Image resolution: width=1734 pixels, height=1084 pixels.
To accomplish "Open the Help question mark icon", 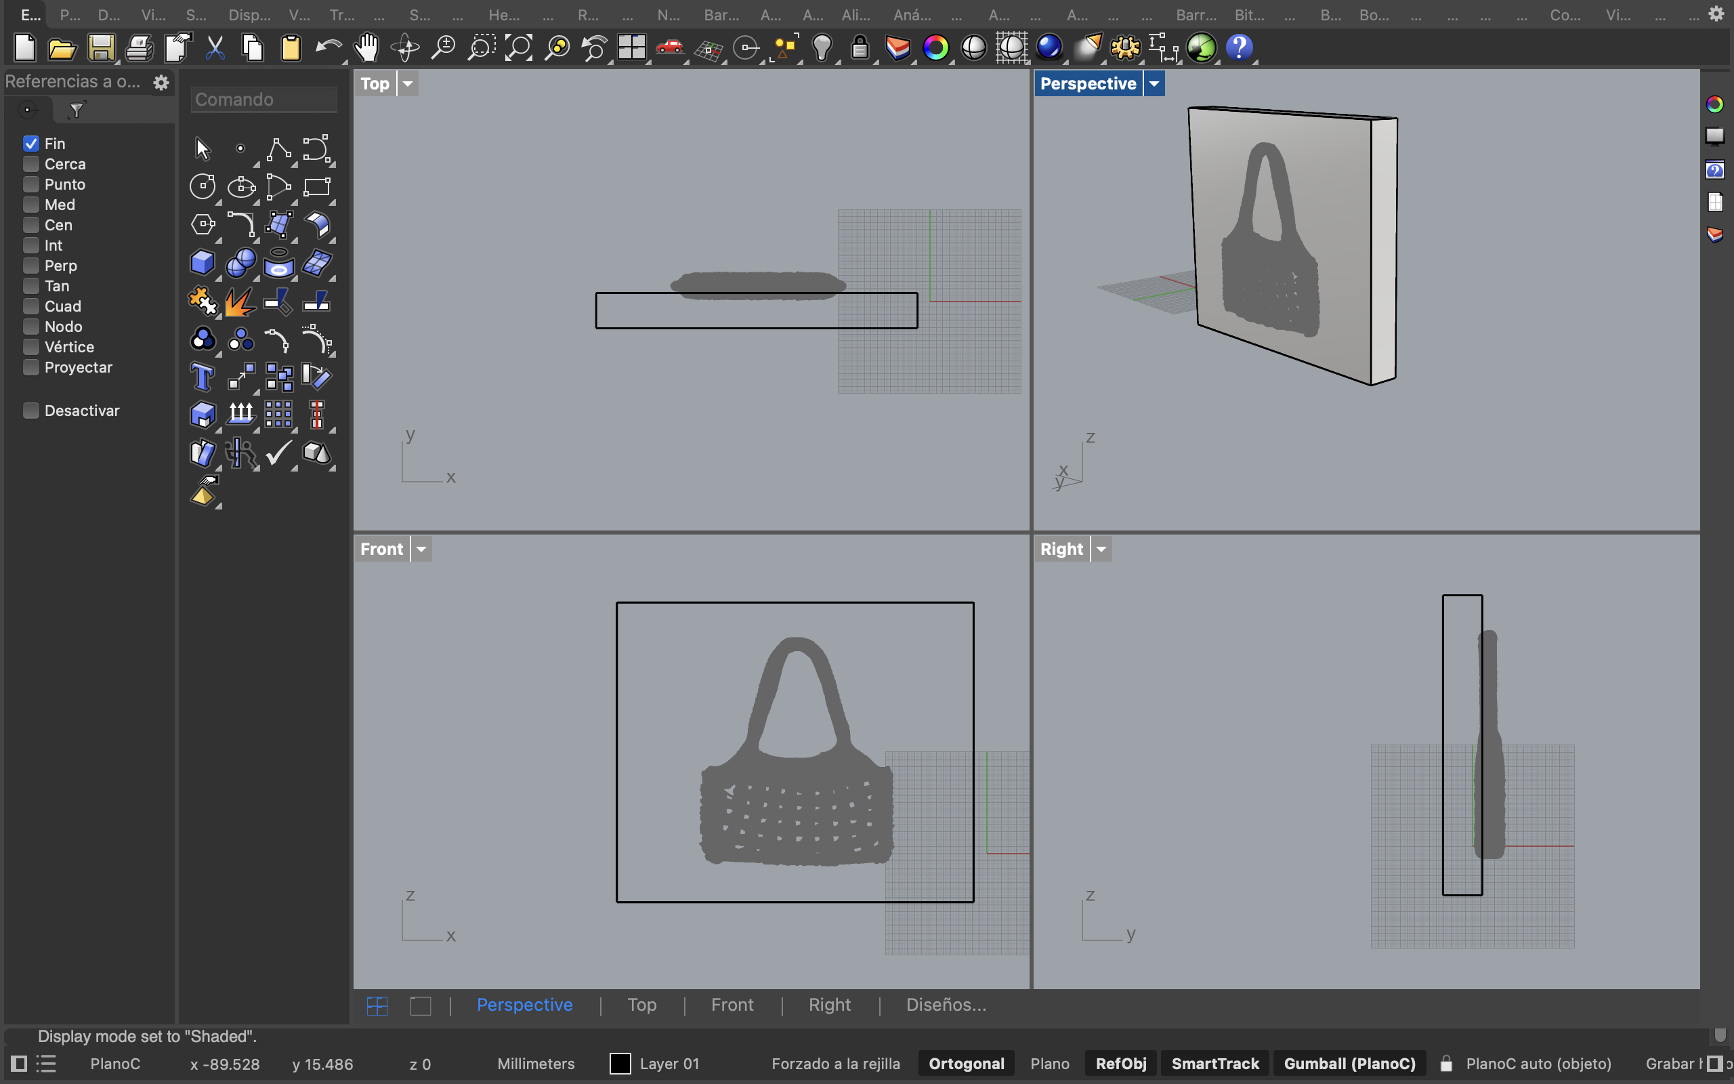I will click(x=1239, y=48).
